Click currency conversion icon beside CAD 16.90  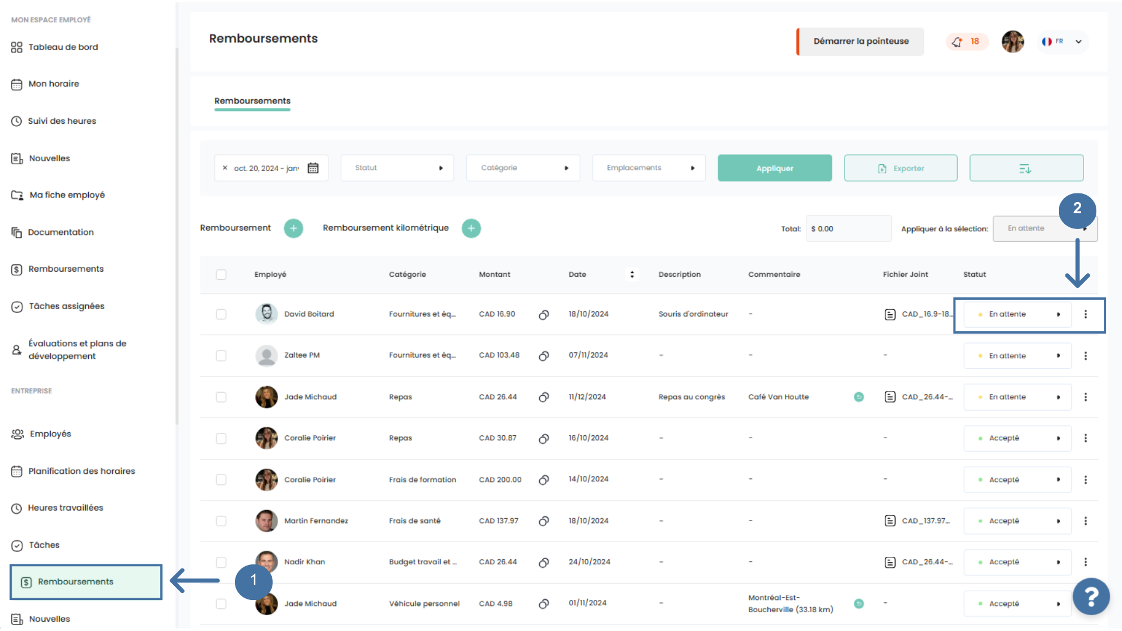(x=543, y=315)
